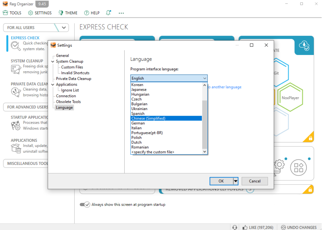Click the notification bell icon

108,13
